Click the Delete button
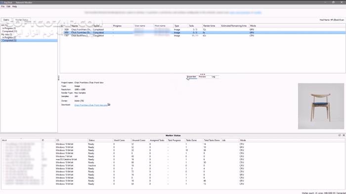The image size is (346, 194). point(6,20)
